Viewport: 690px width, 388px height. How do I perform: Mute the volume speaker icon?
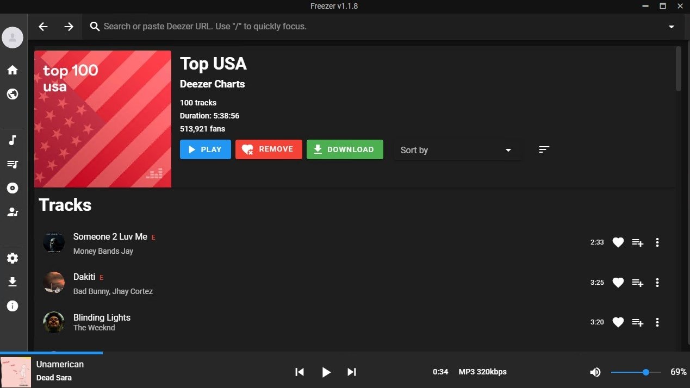pyautogui.click(x=595, y=372)
